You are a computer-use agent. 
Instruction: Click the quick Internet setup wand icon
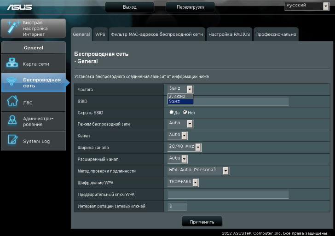pyautogui.click(x=12, y=28)
